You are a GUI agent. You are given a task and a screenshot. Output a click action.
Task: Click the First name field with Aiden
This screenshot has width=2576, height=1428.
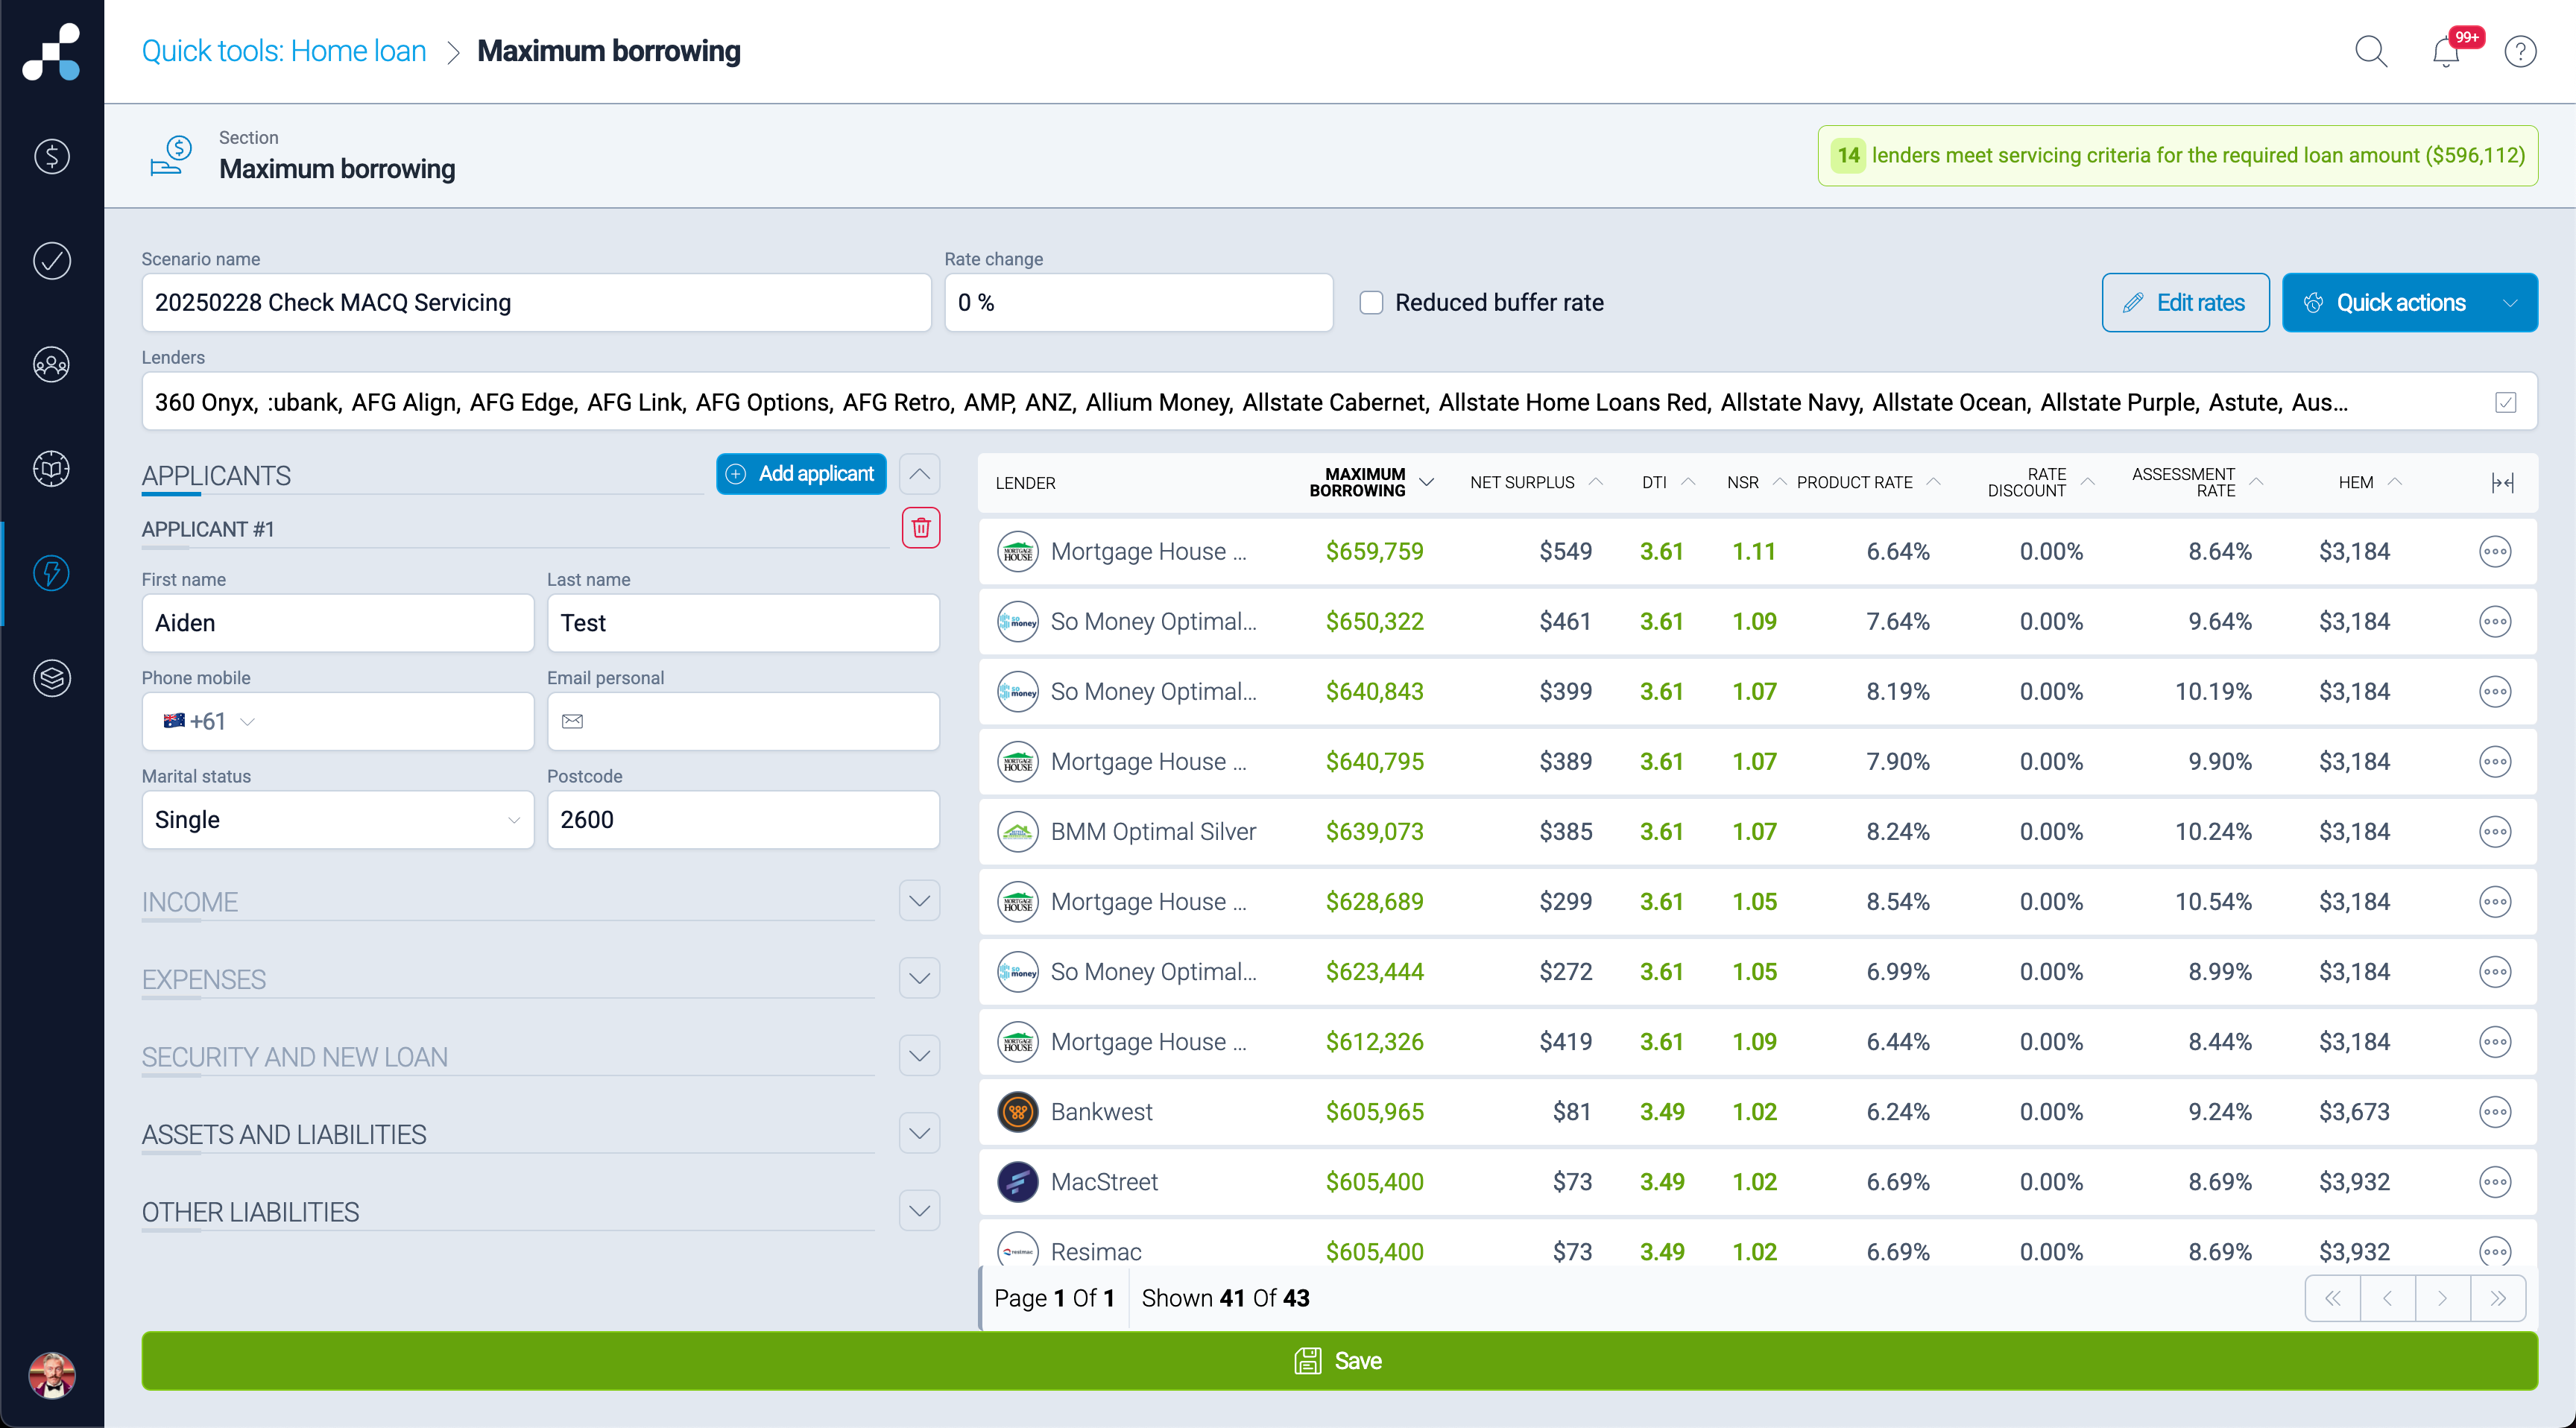[x=338, y=623]
